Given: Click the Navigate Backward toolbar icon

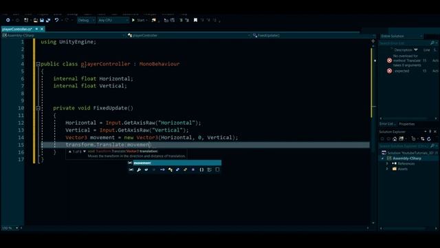Looking at the screenshot, I should tap(8, 20).
